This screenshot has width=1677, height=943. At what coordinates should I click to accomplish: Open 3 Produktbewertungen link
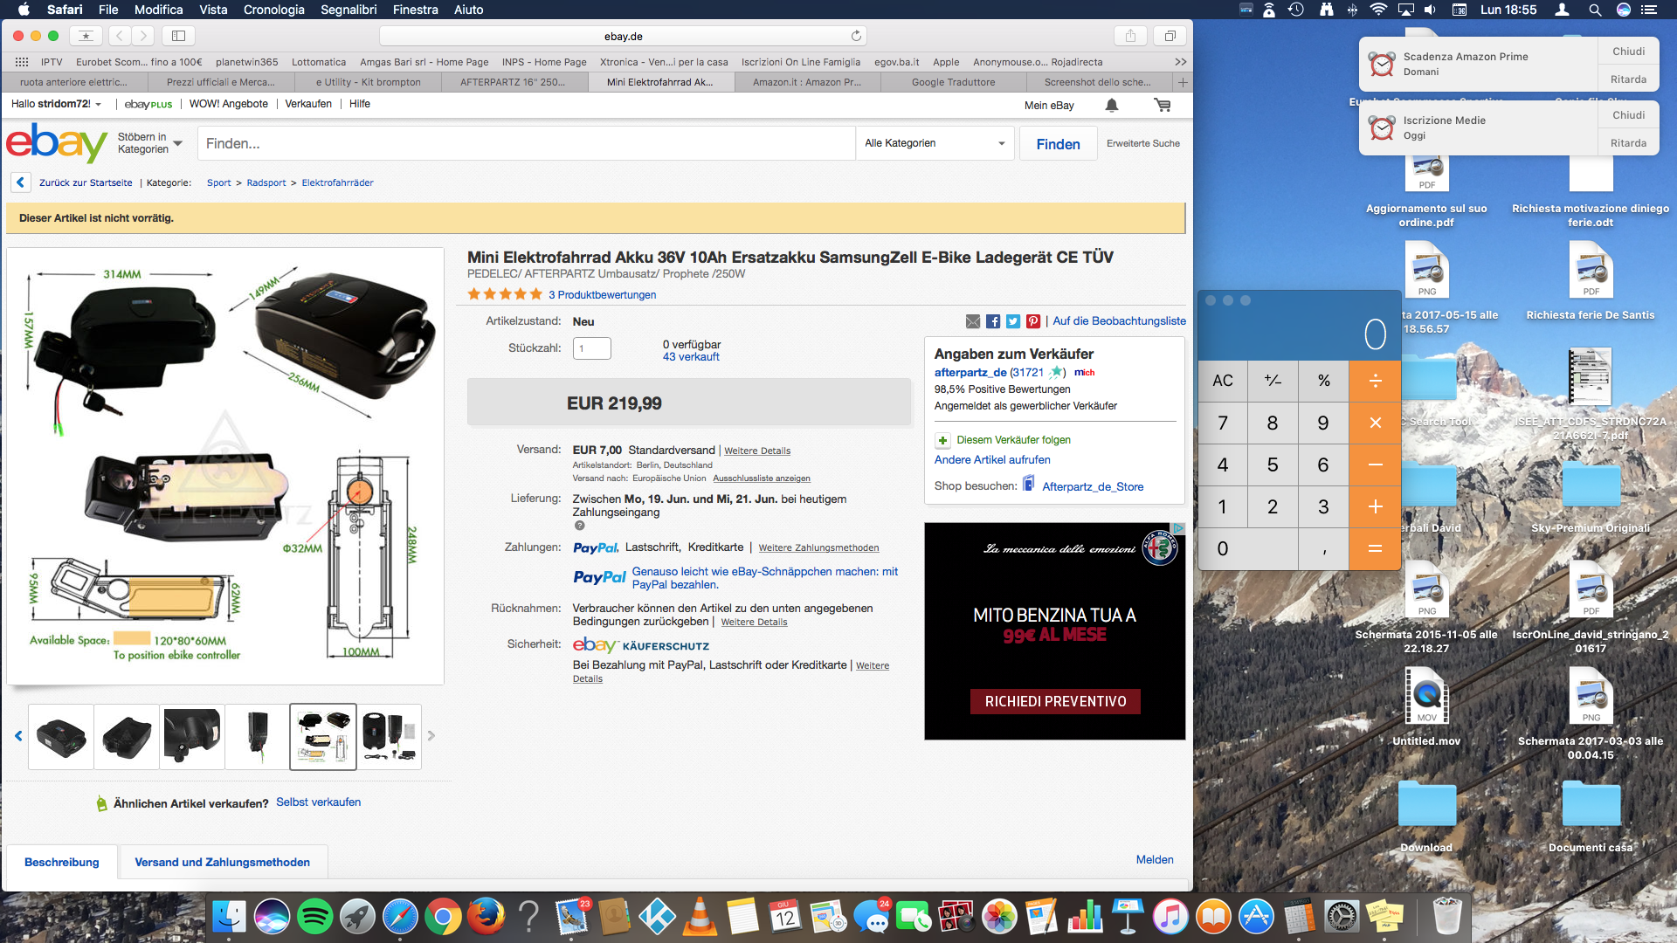click(x=602, y=295)
